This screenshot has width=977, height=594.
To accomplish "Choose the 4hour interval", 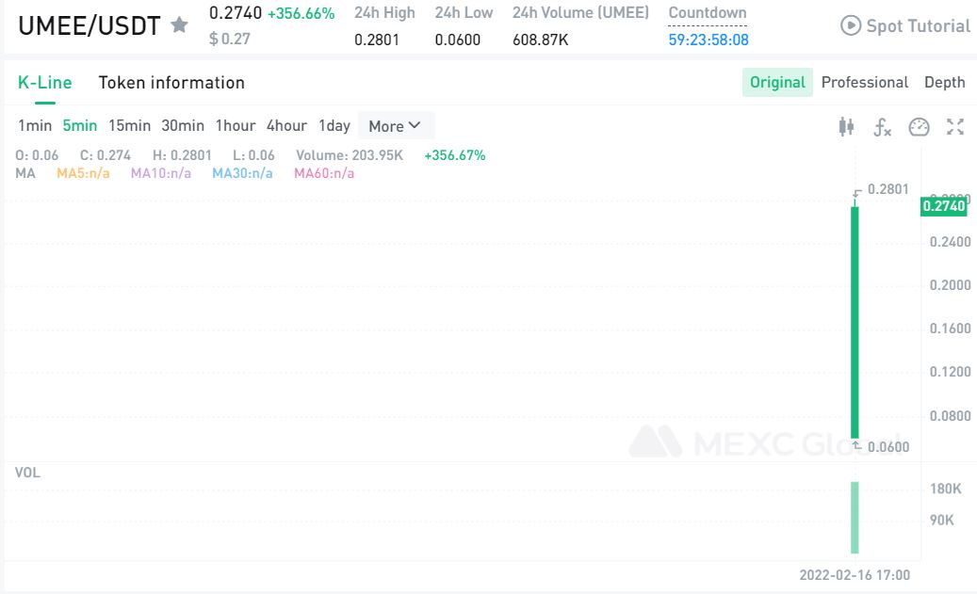I will pos(286,126).
